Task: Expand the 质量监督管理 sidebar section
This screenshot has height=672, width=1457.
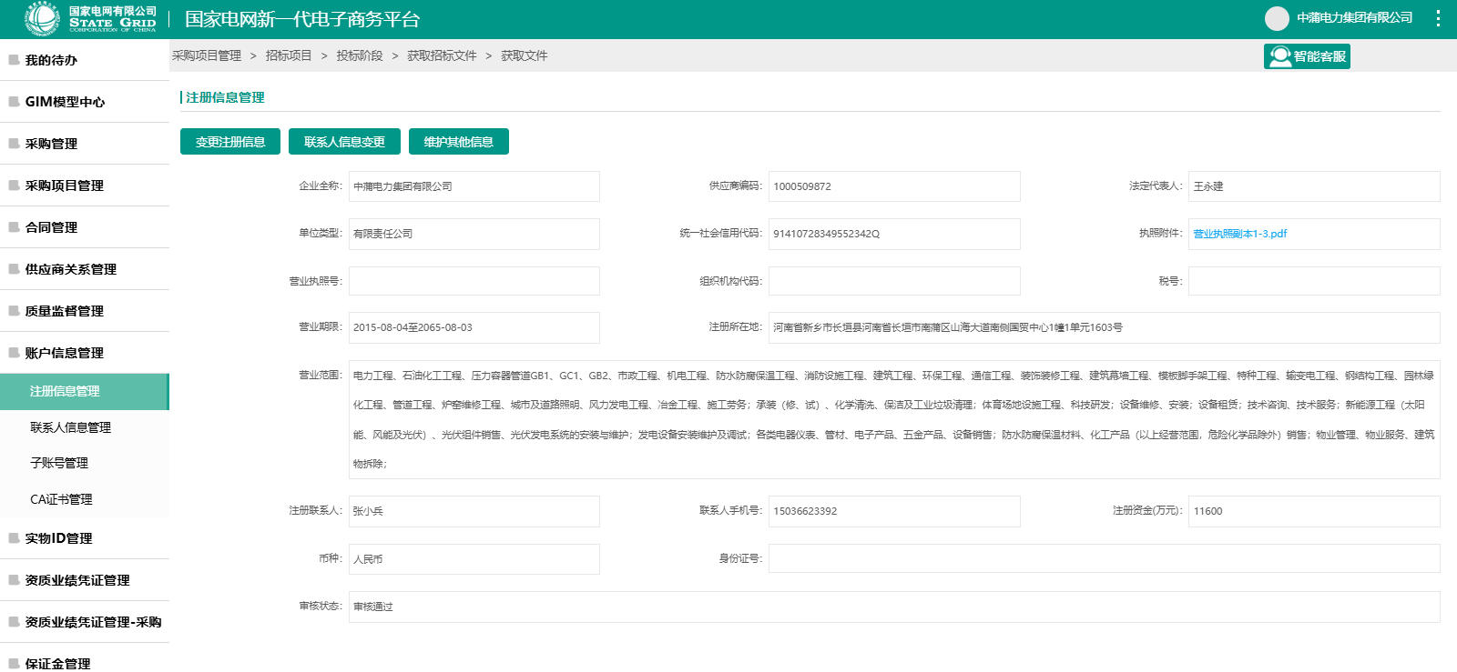Action: pos(85,311)
